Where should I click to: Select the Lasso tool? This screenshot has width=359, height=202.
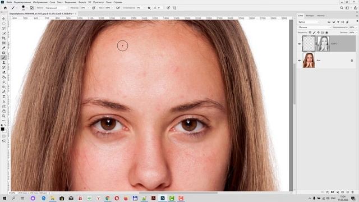tap(4, 29)
